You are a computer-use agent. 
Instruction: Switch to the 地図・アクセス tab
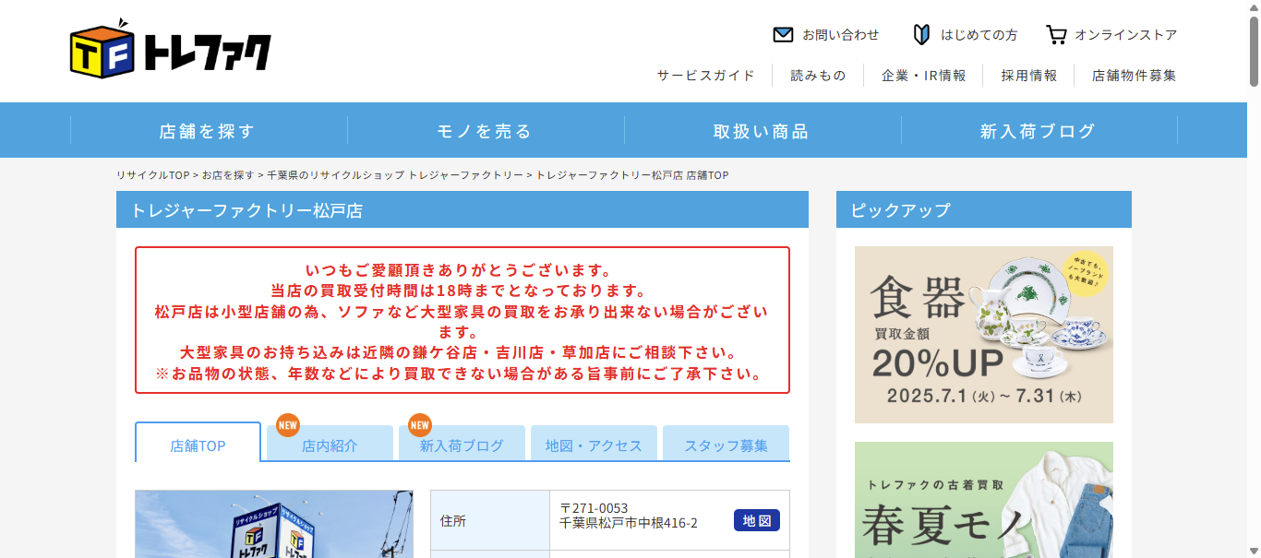click(594, 445)
